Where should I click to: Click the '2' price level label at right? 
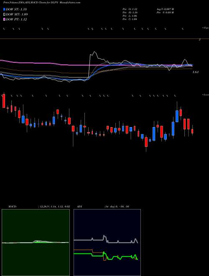200,40
